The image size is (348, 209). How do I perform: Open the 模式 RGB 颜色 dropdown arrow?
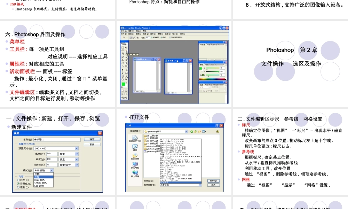click(x=52, y=170)
